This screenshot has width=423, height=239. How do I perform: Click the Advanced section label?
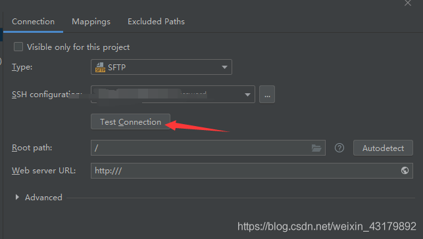pyautogui.click(x=43, y=197)
